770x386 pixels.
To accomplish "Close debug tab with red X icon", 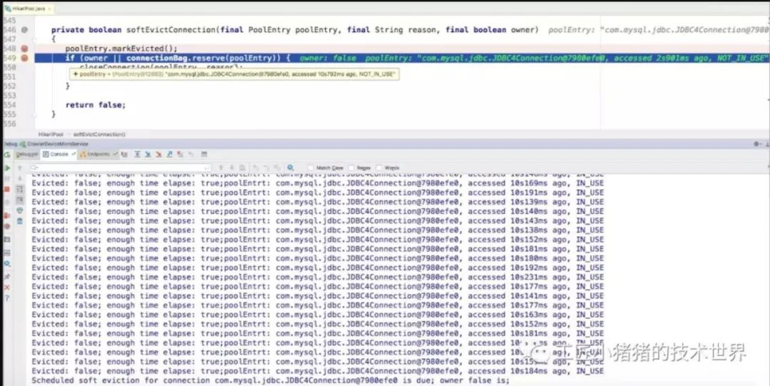I will pos(7,287).
